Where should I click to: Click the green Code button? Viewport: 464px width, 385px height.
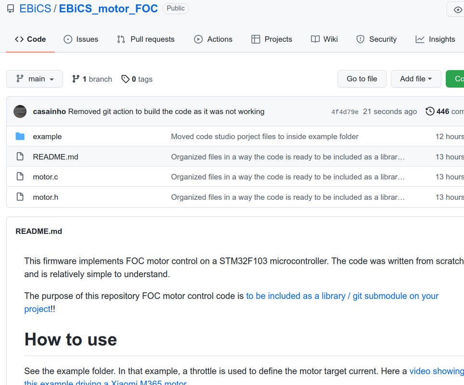[455, 79]
